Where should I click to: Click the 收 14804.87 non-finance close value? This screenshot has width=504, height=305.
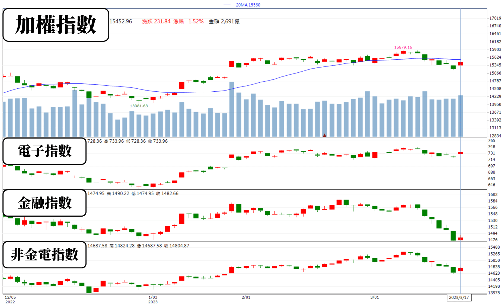coord(177,246)
